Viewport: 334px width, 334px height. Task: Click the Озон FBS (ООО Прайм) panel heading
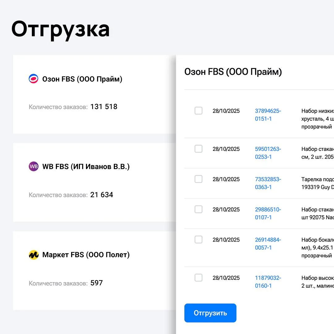coord(233,72)
